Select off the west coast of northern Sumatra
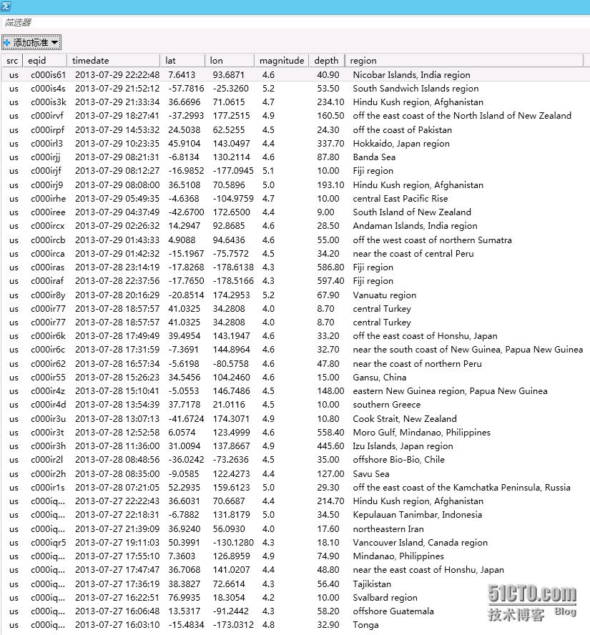Screen dimensions: 590x635 [x=432, y=240]
